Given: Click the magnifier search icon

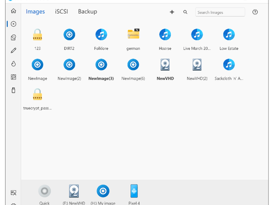Looking at the screenshot, I should [185, 12].
